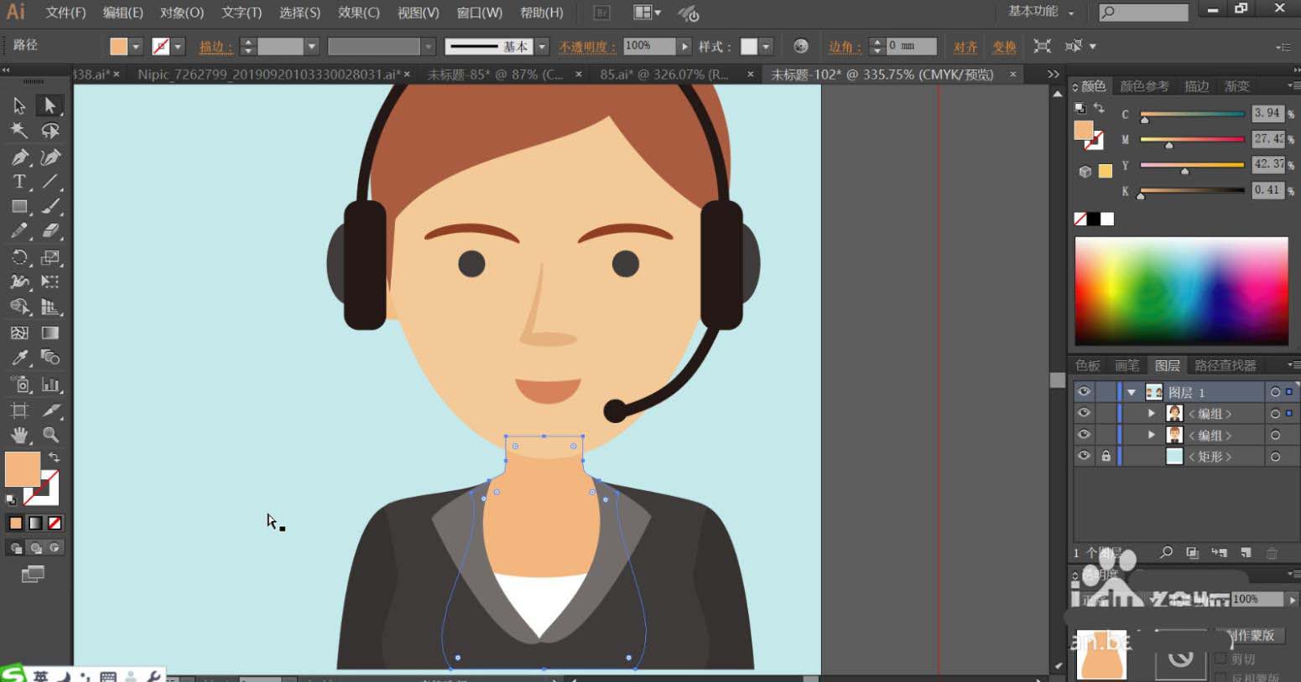Select the Pen tool
Viewport: 1301px width, 682px height.
tap(18, 157)
